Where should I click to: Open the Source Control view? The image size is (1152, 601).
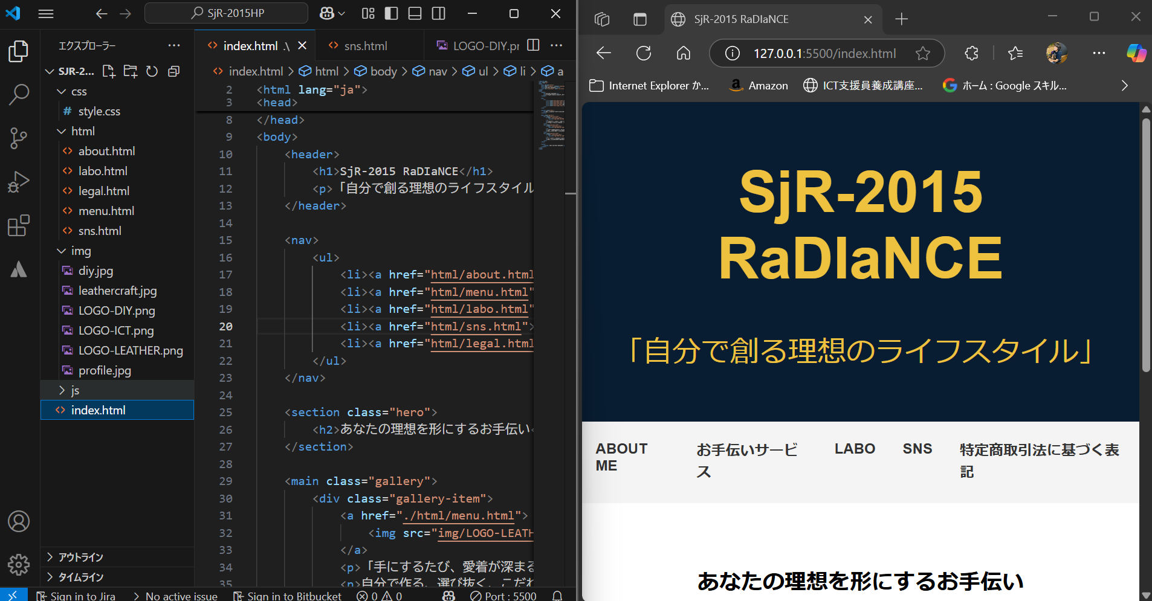point(18,138)
